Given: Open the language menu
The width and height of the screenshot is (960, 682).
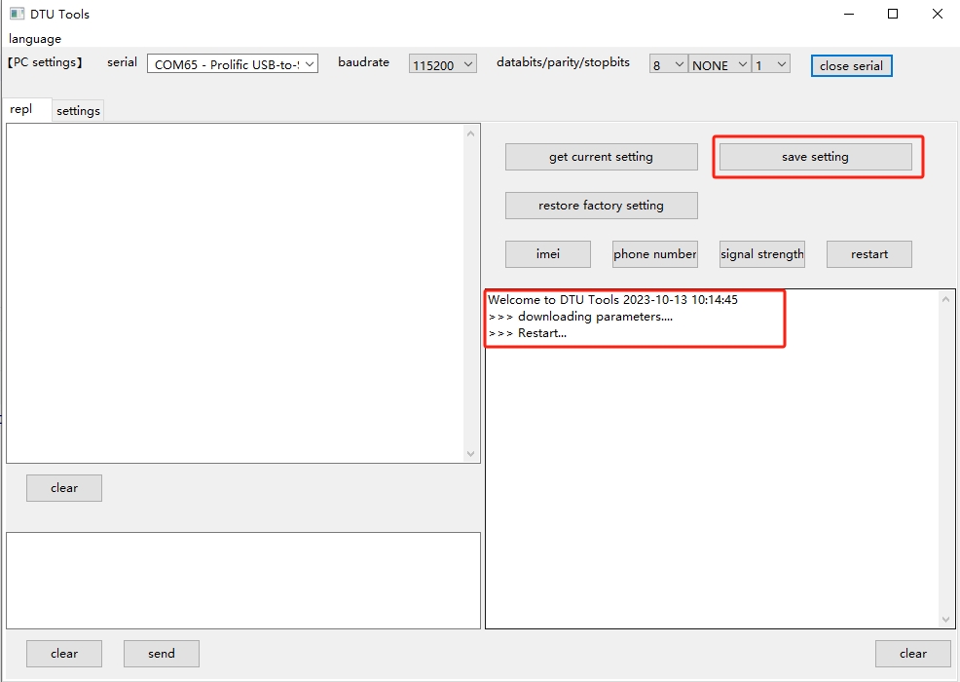Looking at the screenshot, I should point(35,39).
